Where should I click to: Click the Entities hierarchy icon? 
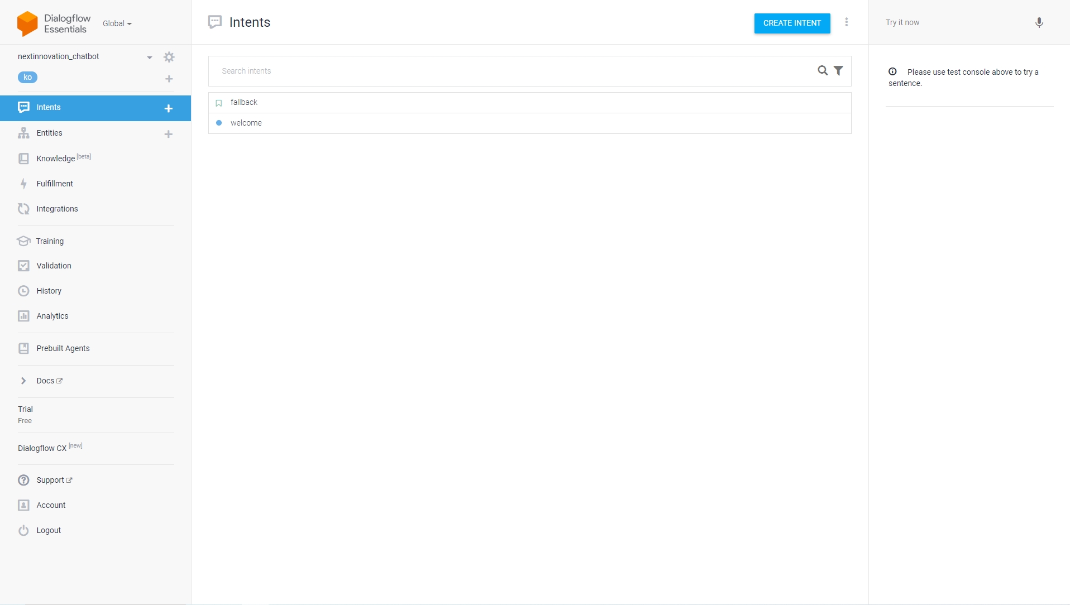[x=23, y=133]
